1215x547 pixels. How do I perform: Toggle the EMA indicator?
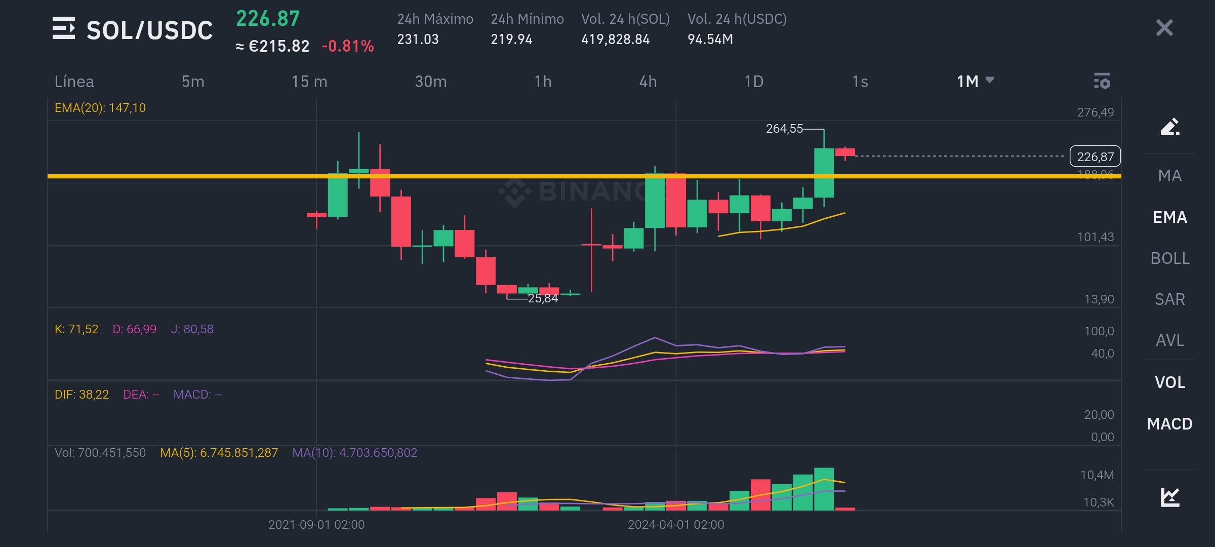[1170, 217]
